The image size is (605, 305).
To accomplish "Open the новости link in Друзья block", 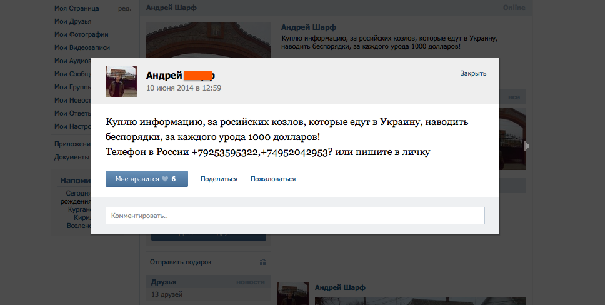I will point(251,282).
